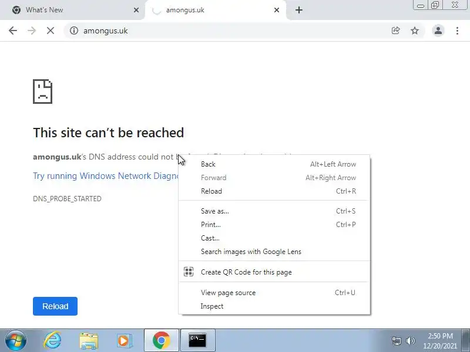This screenshot has width=470, height=352.
Task: Launch Internet Explorer from taskbar
Action: click(53, 340)
